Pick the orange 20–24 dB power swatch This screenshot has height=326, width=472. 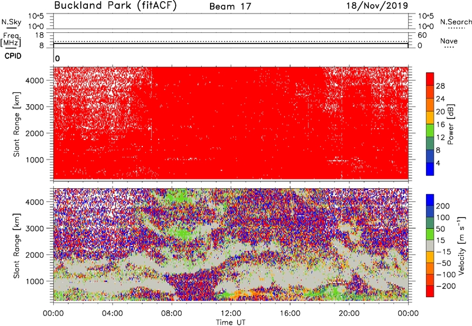(430, 105)
